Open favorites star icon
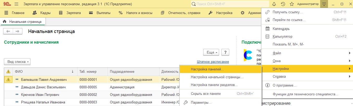Screen dimensions: 353x106 click(x=292, y=4)
